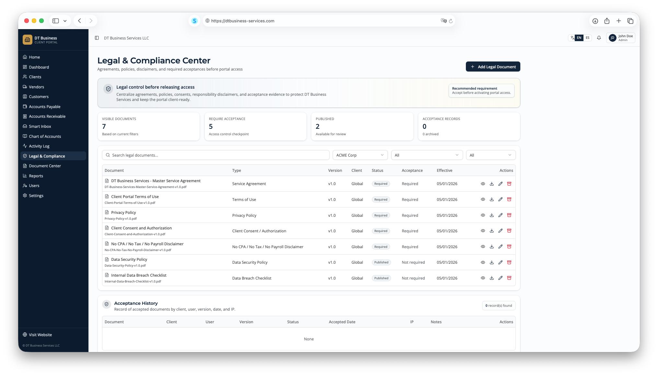Archive Client Portal Terms of Use
This screenshot has height=376, width=658.
click(x=509, y=199)
